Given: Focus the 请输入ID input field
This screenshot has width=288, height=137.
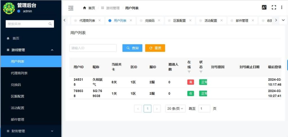Looking at the screenshot, I should click(x=93, y=48).
